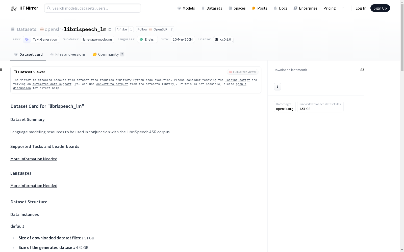Click the Datasets stack icon in breadcrumb
The height and width of the screenshot is (252, 404).
(13, 29)
